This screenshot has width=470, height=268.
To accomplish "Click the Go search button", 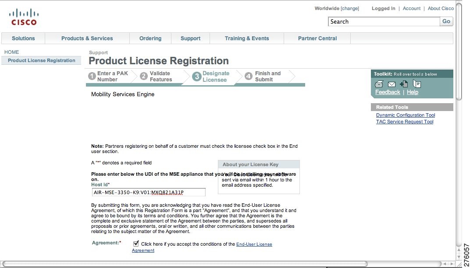I will click(446, 21).
